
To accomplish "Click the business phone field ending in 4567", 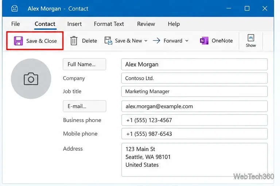I will point(194,120).
